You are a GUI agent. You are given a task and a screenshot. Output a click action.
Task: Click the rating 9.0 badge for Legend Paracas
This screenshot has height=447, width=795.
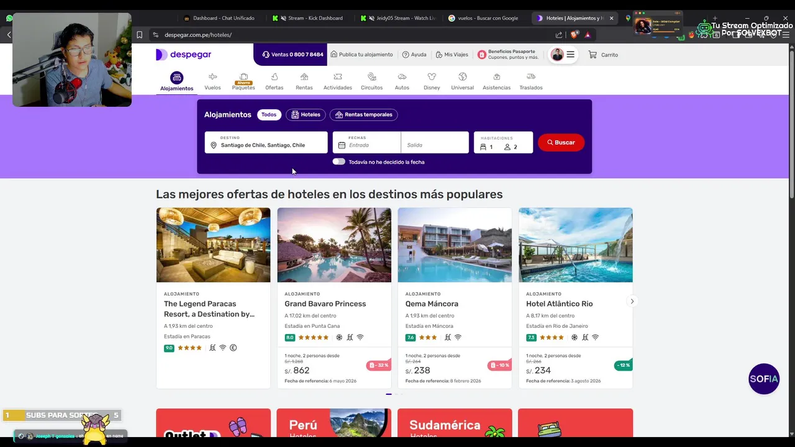(169, 348)
